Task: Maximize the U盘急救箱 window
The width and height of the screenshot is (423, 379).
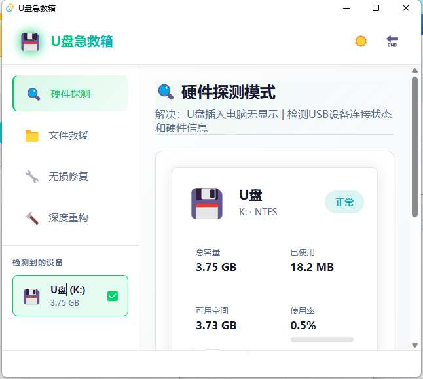Action: [x=376, y=8]
